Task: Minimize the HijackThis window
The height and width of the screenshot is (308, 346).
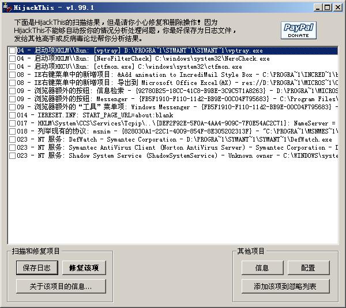Action: coord(318,8)
